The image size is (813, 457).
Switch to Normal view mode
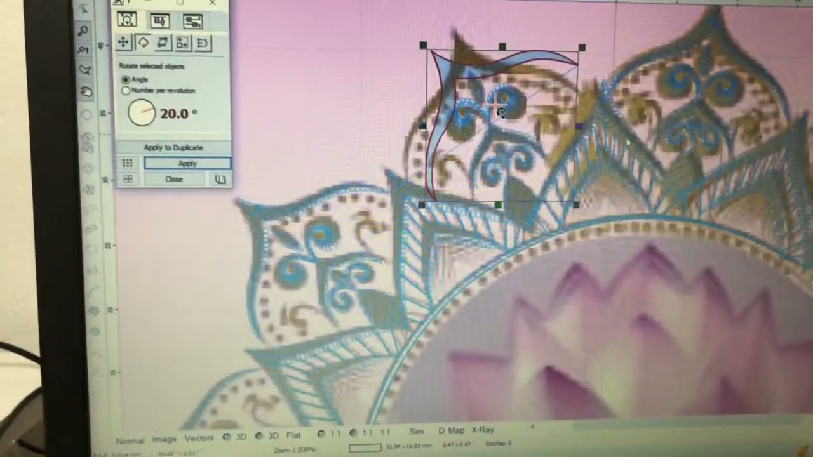(x=130, y=440)
